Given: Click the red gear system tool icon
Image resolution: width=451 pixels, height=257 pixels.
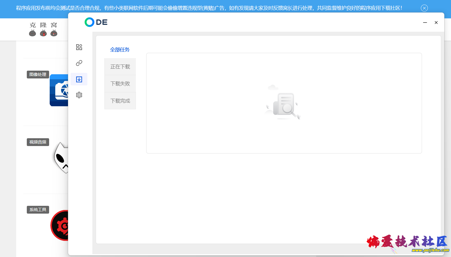Looking at the screenshot, I should pos(60,225).
